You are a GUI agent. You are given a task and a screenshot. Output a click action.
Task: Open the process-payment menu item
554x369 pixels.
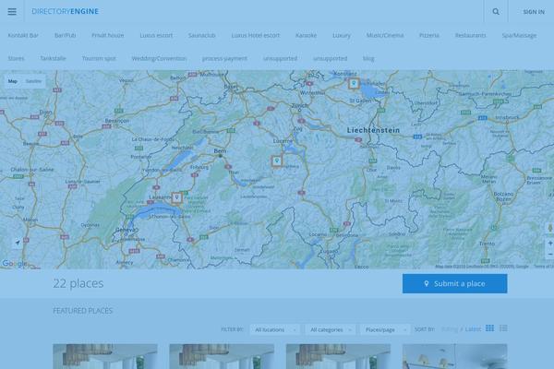pos(224,58)
